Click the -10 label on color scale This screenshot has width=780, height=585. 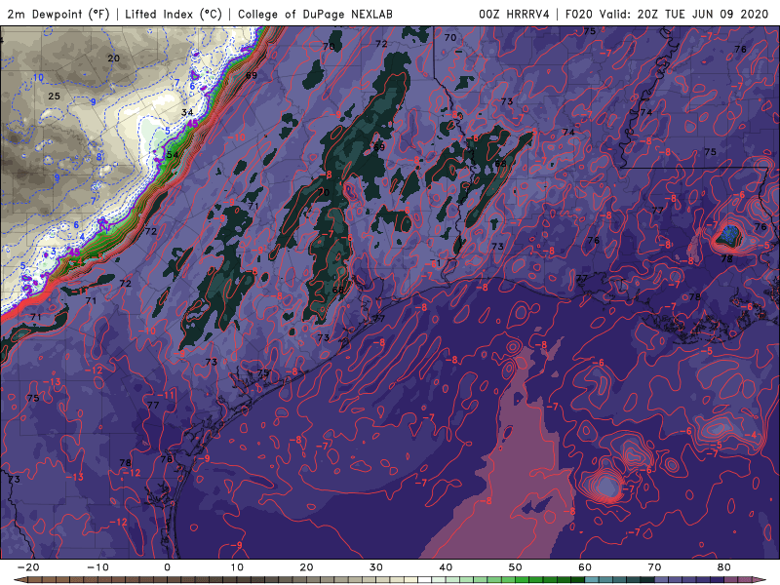(97, 567)
